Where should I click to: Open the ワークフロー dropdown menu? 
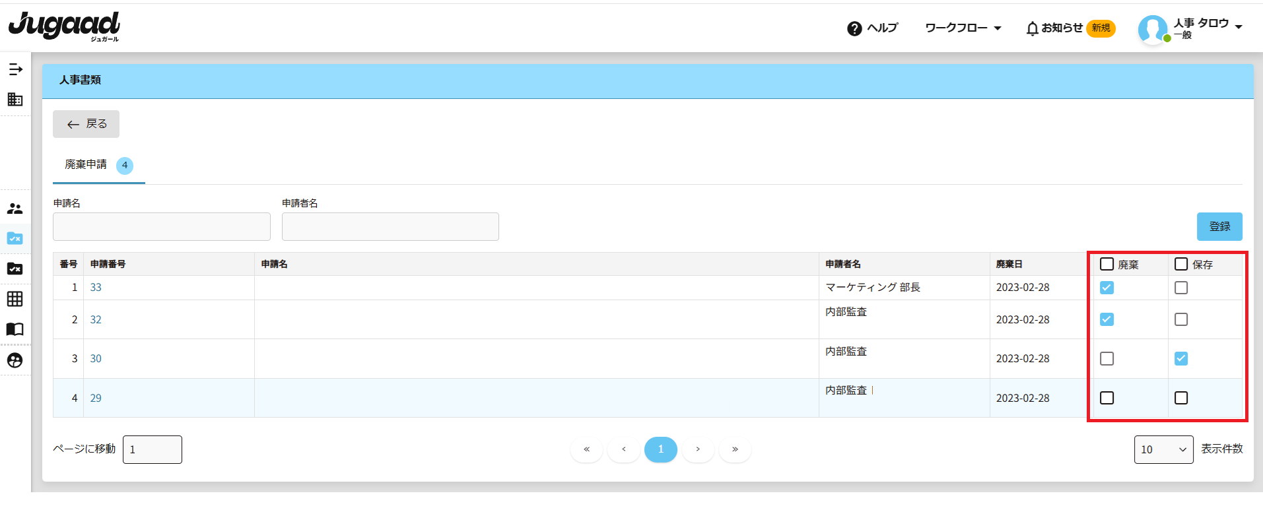[963, 28]
